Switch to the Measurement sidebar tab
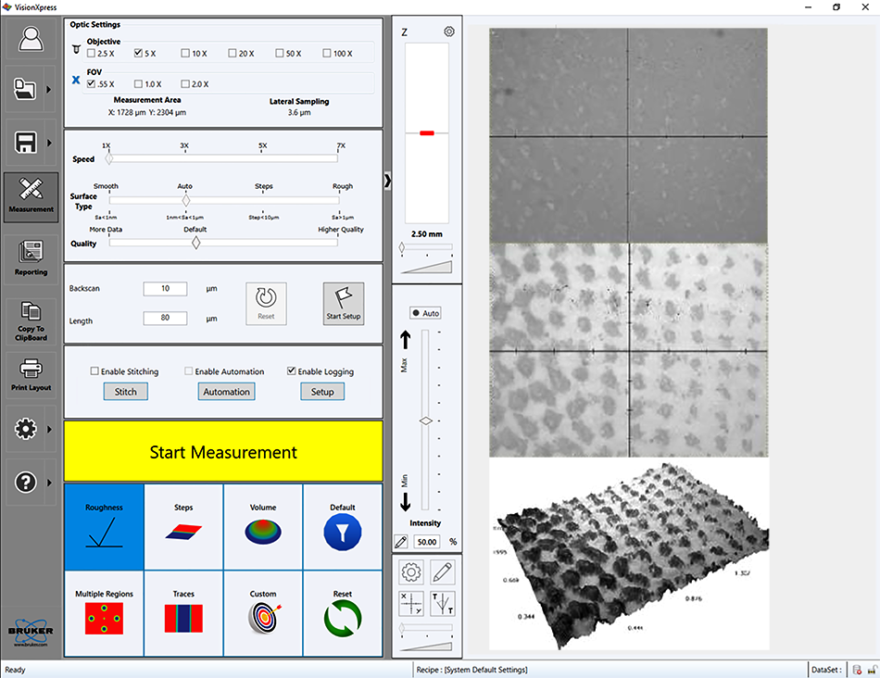This screenshot has height=678, width=880. pos(31,196)
